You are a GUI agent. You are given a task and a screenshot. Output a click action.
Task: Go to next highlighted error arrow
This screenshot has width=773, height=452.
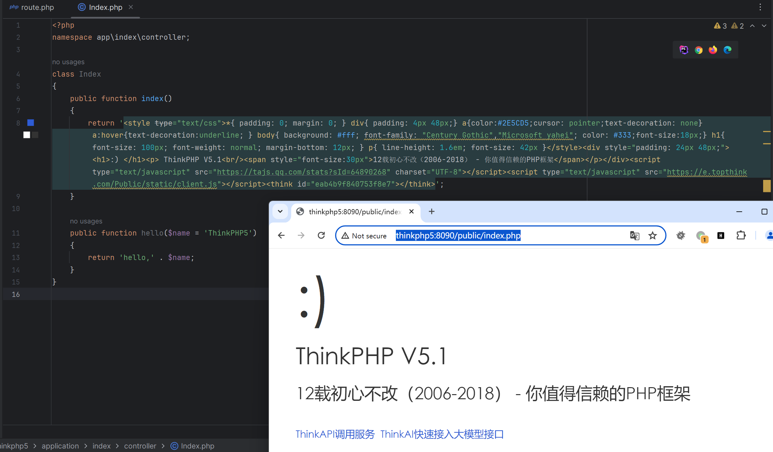[764, 26]
